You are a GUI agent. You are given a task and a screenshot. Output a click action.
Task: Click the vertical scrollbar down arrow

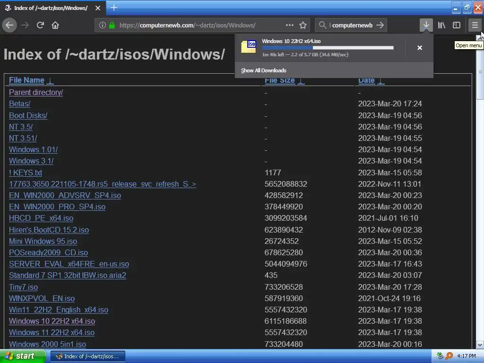pyautogui.click(x=480, y=345)
